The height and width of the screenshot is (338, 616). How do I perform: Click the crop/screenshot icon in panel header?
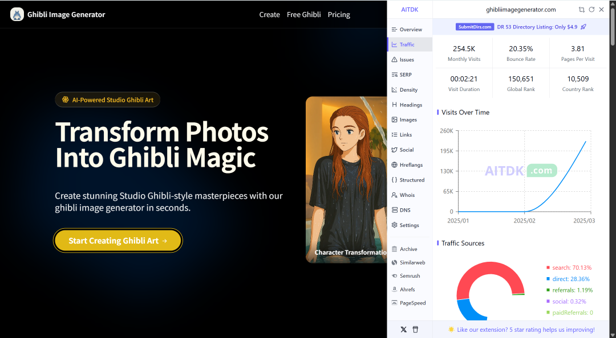coord(581,10)
